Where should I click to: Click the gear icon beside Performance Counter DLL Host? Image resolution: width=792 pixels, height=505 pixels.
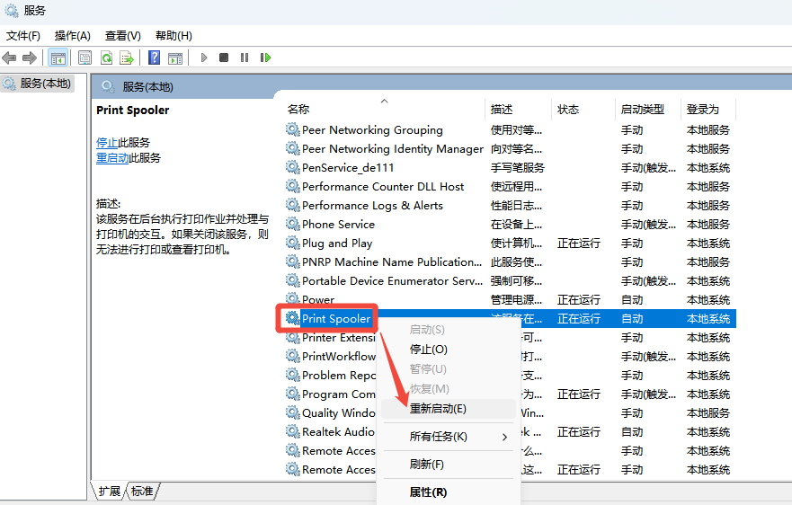coord(293,186)
